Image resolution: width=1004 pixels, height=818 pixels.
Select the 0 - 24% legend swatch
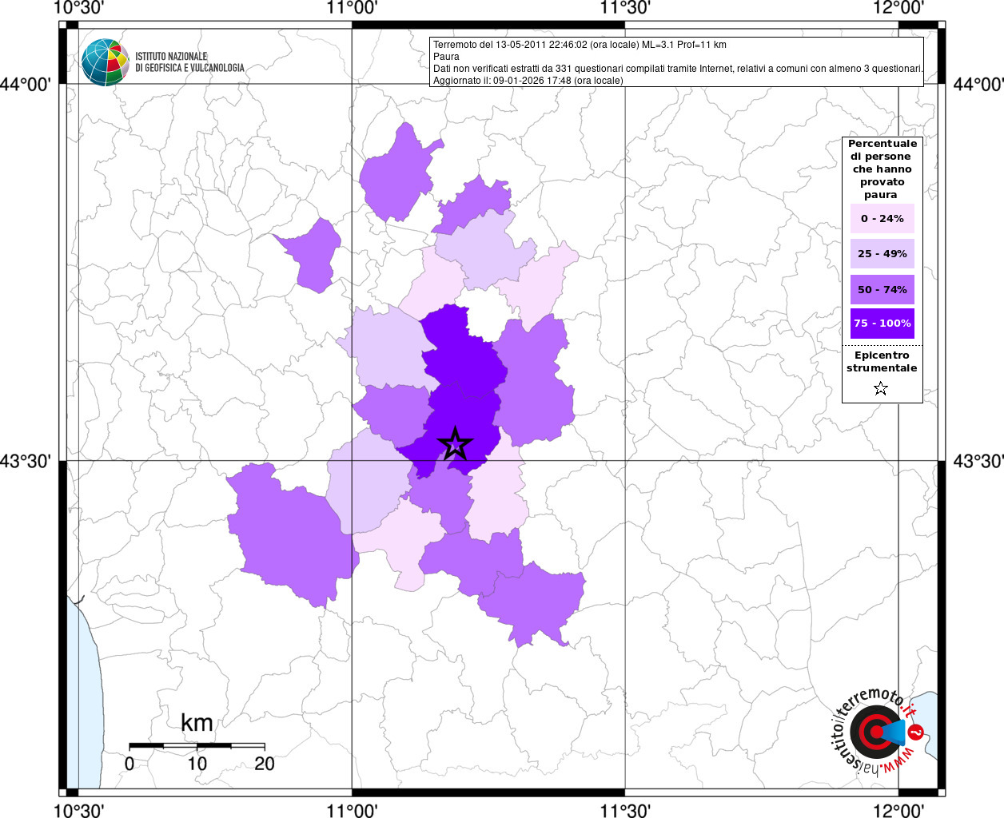[x=882, y=218]
